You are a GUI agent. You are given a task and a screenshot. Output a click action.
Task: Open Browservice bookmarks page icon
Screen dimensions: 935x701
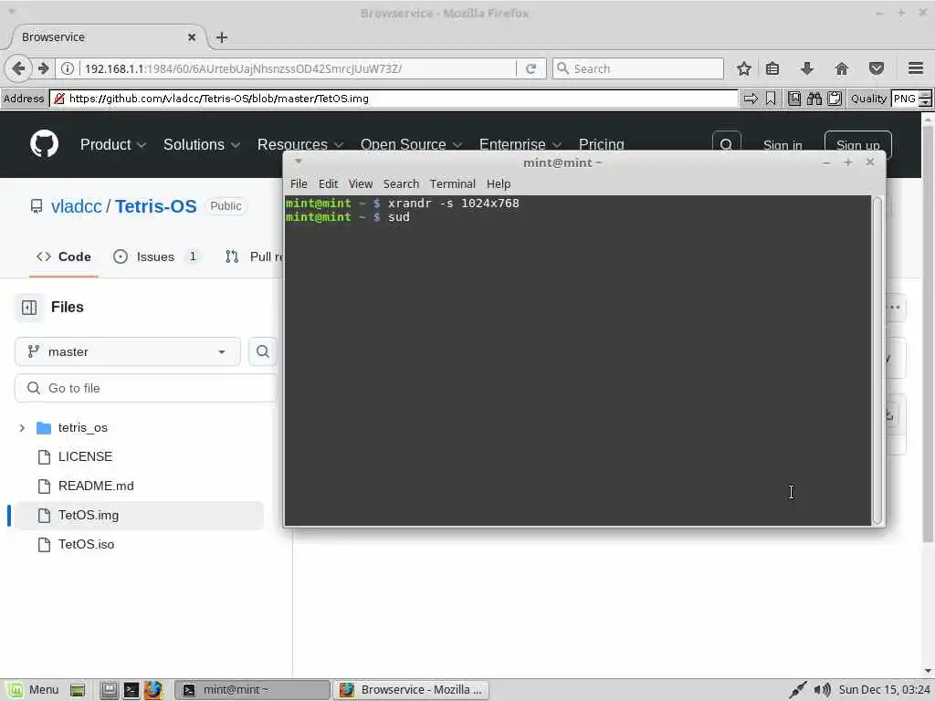coord(793,99)
